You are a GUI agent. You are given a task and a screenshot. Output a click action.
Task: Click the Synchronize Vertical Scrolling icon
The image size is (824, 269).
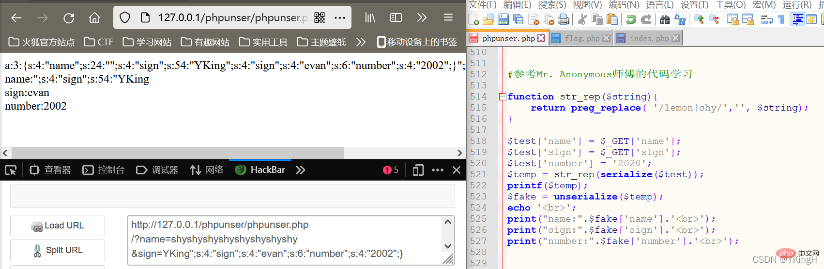pos(732,19)
